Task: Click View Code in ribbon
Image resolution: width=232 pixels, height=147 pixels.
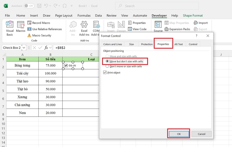Action: coord(137,29)
